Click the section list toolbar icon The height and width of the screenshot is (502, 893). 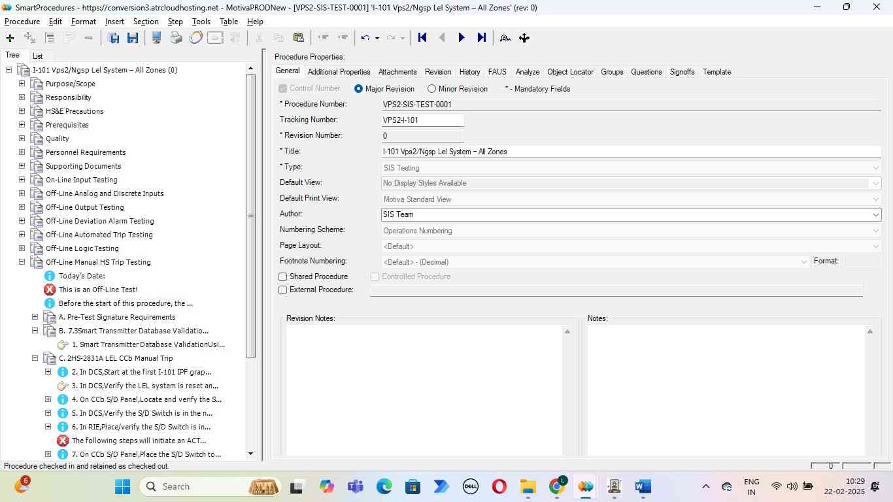pos(50,38)
